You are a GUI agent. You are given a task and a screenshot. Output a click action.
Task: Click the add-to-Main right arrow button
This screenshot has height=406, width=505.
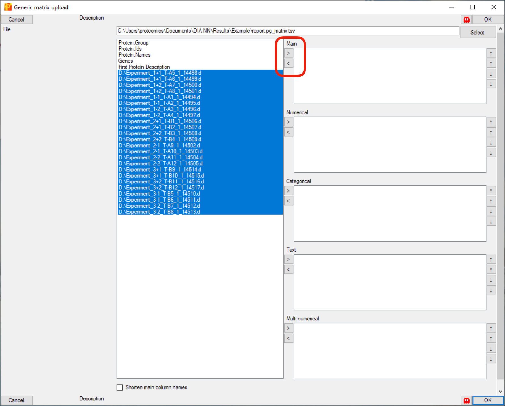coord(288,53)
